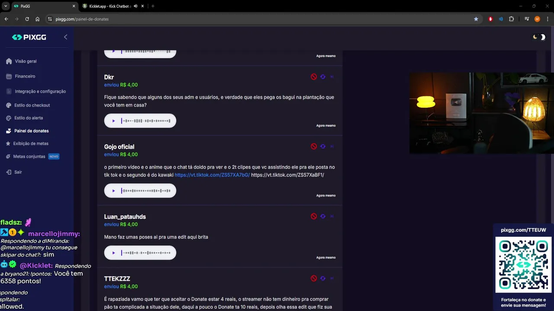Click the PIXGG logo

click(x=29, y=37)
